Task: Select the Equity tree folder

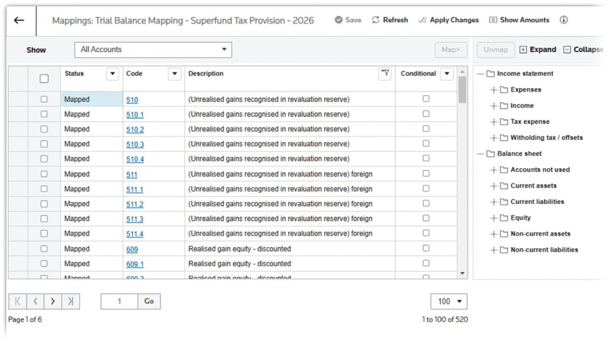Action: 520,218
